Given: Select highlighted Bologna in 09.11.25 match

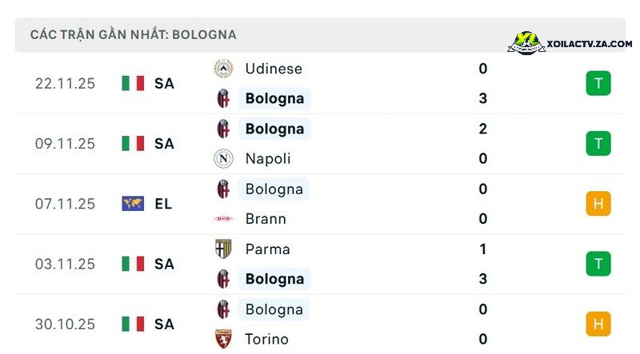Looking at the screenshot, I should pos(274,129).
